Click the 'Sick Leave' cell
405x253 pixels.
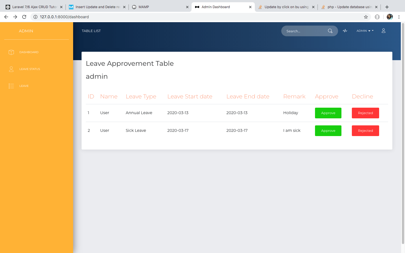tap(136, 131)
